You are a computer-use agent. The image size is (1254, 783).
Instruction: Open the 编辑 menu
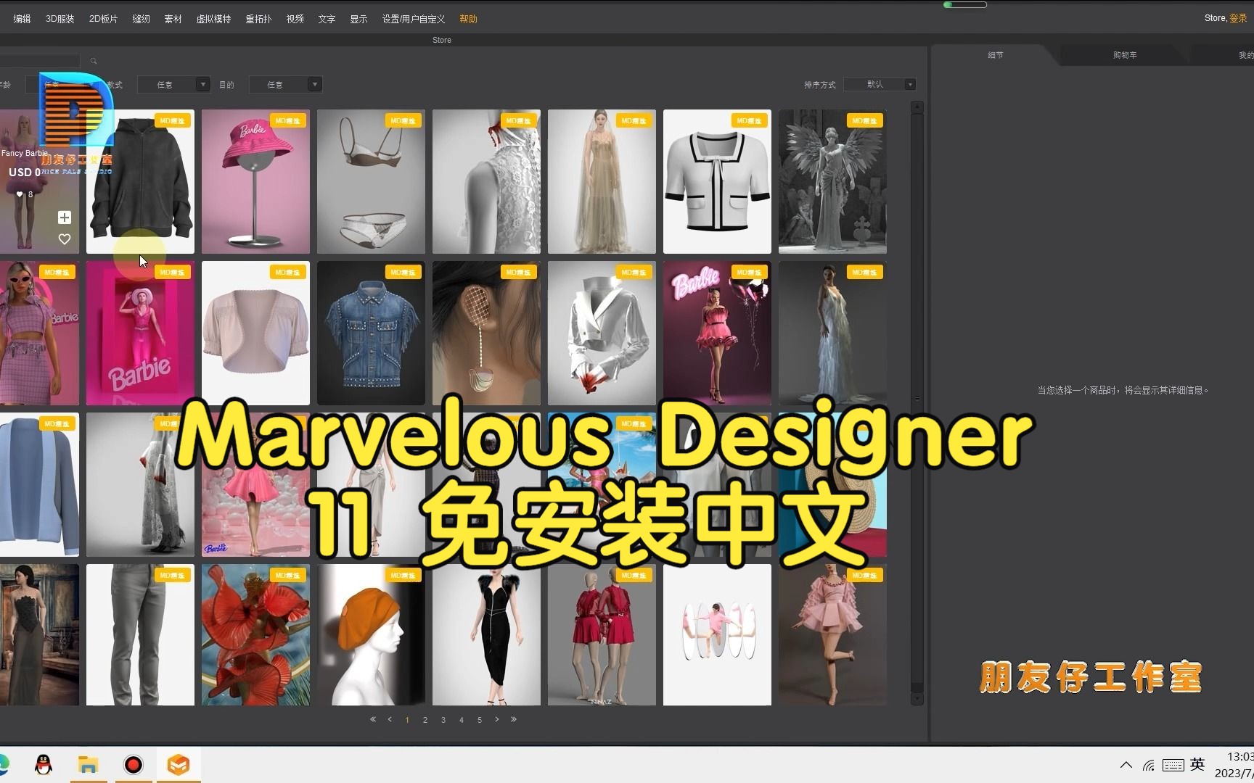tap(22, 19)
